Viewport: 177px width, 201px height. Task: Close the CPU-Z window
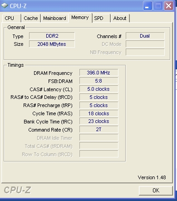[168, 6]
